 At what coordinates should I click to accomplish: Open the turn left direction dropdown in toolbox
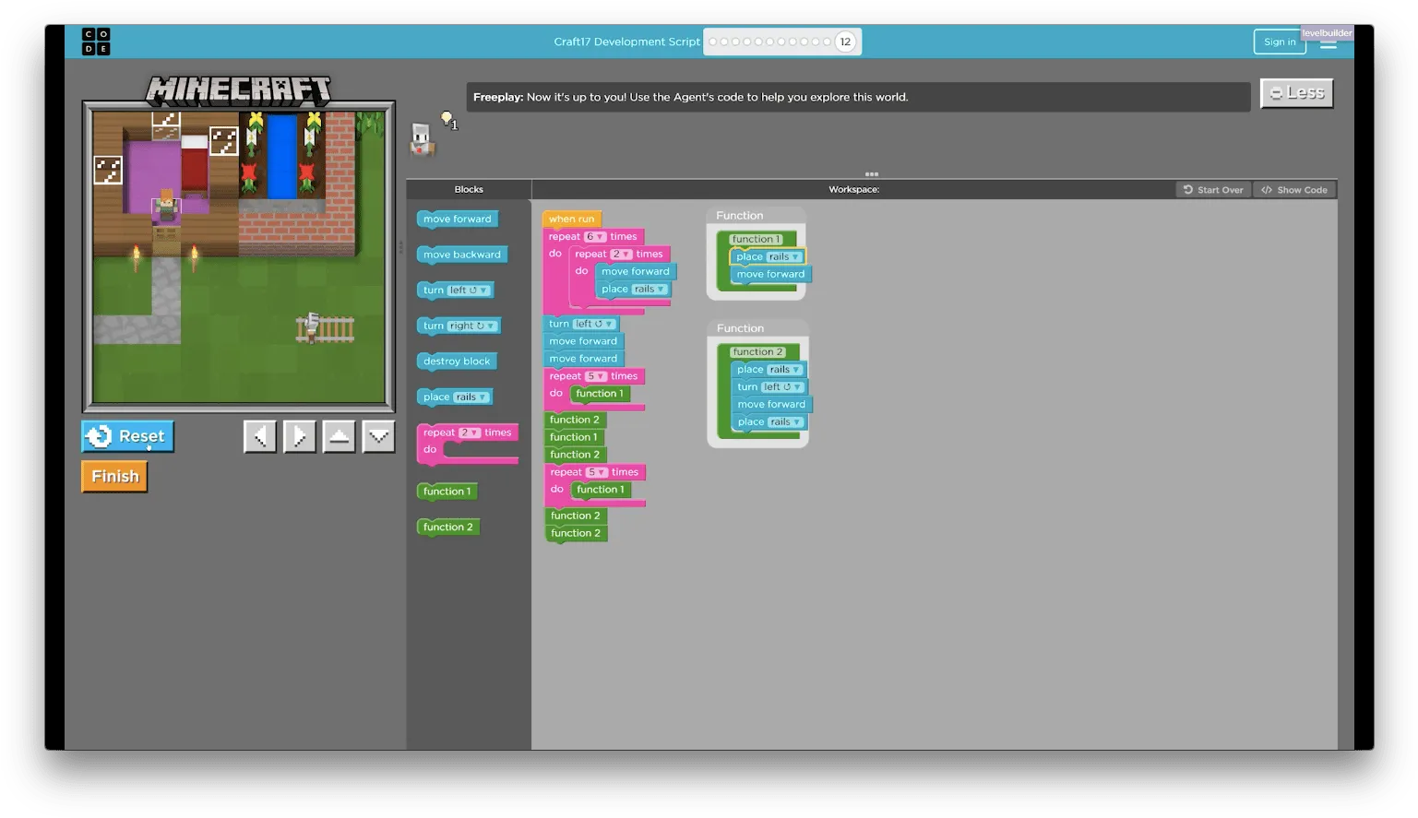pyautogui.click(x=470, y=290)
